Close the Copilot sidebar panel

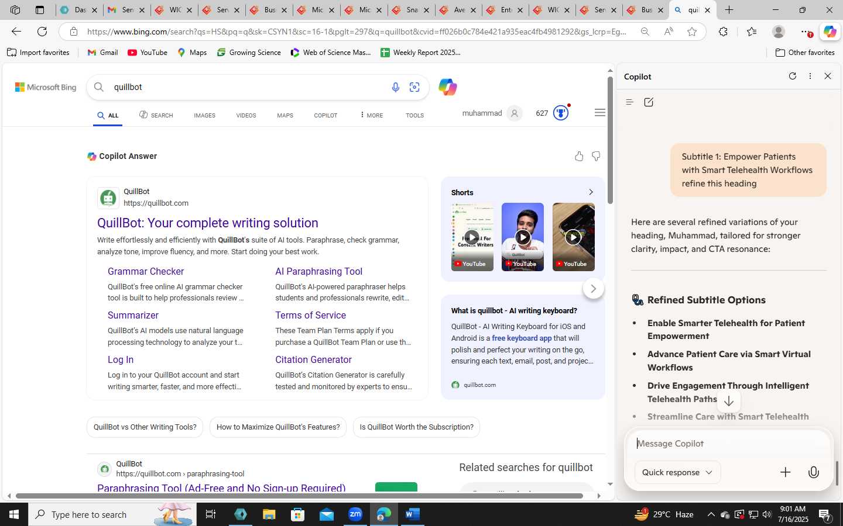[828, 76]
